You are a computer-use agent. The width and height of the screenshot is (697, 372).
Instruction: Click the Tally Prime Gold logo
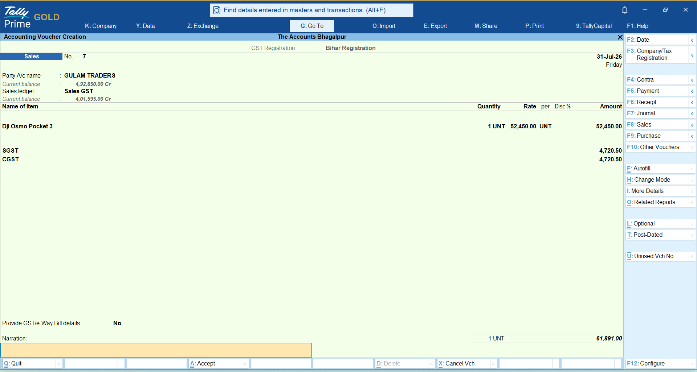[x=32, y=17]
